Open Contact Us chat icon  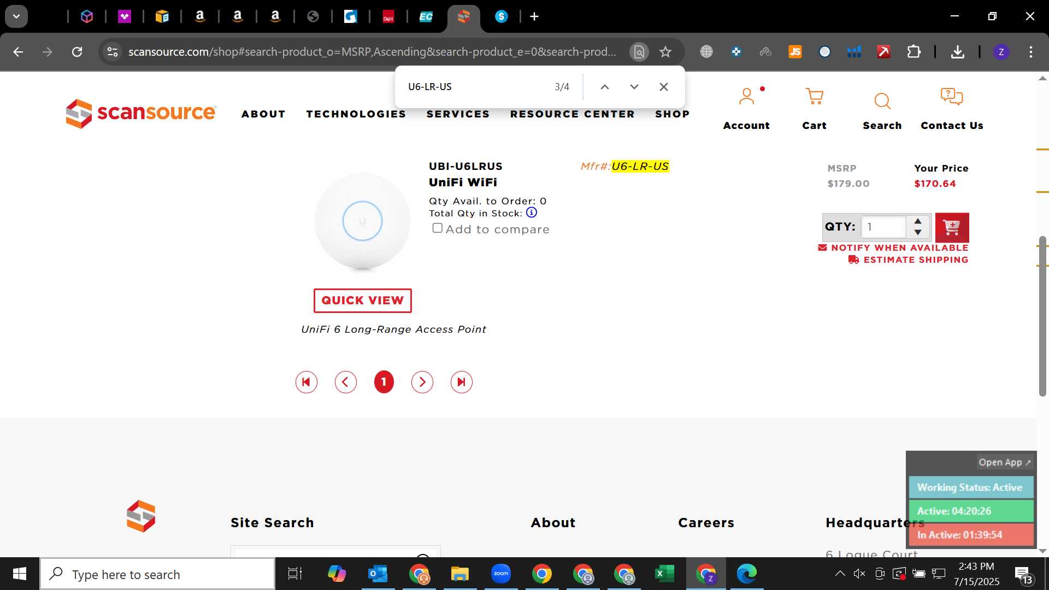click(x=952, y=97)
